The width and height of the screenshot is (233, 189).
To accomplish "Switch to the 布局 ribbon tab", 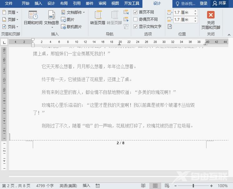I will [64, 3].
